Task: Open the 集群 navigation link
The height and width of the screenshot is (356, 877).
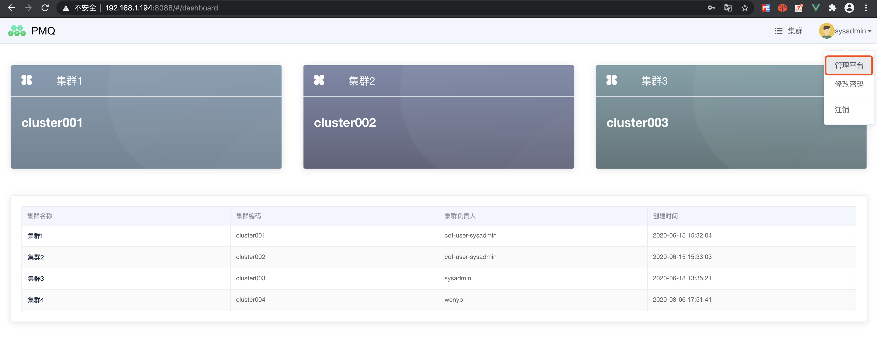Action: (795, 31)
